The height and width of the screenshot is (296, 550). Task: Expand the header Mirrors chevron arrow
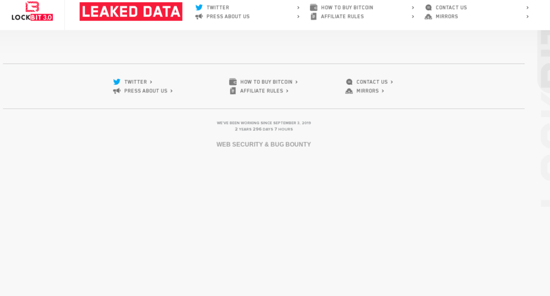tap(527, 17)
